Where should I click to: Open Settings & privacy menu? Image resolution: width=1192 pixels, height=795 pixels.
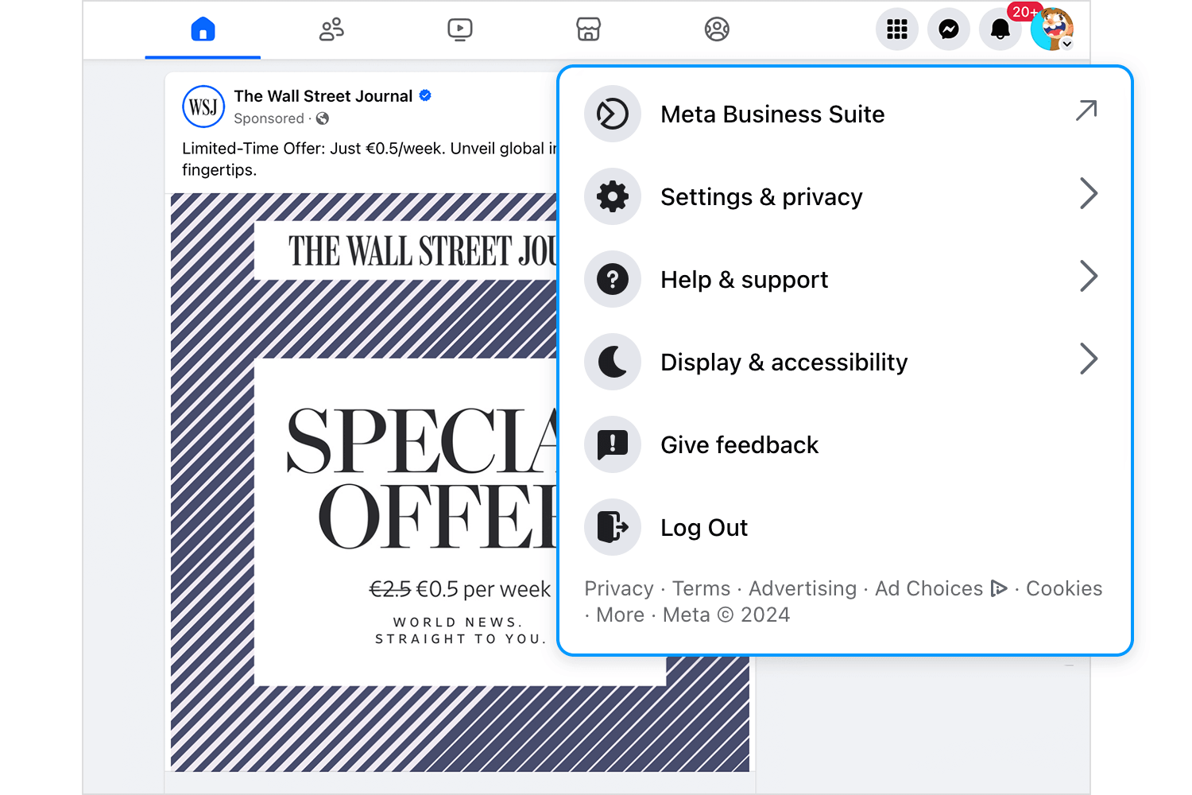(845, 196)
